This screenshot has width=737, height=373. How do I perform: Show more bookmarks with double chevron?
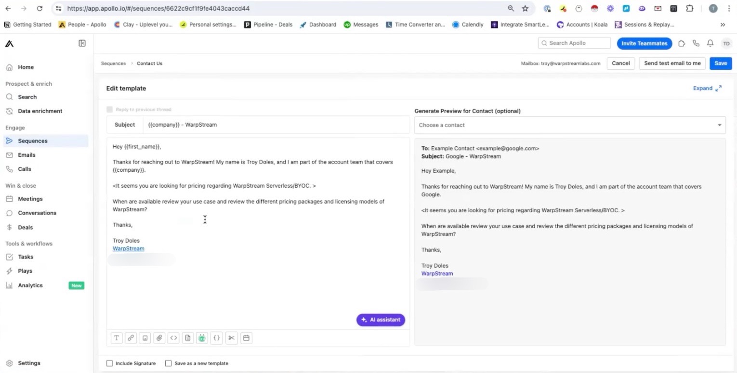click(723, 25)
